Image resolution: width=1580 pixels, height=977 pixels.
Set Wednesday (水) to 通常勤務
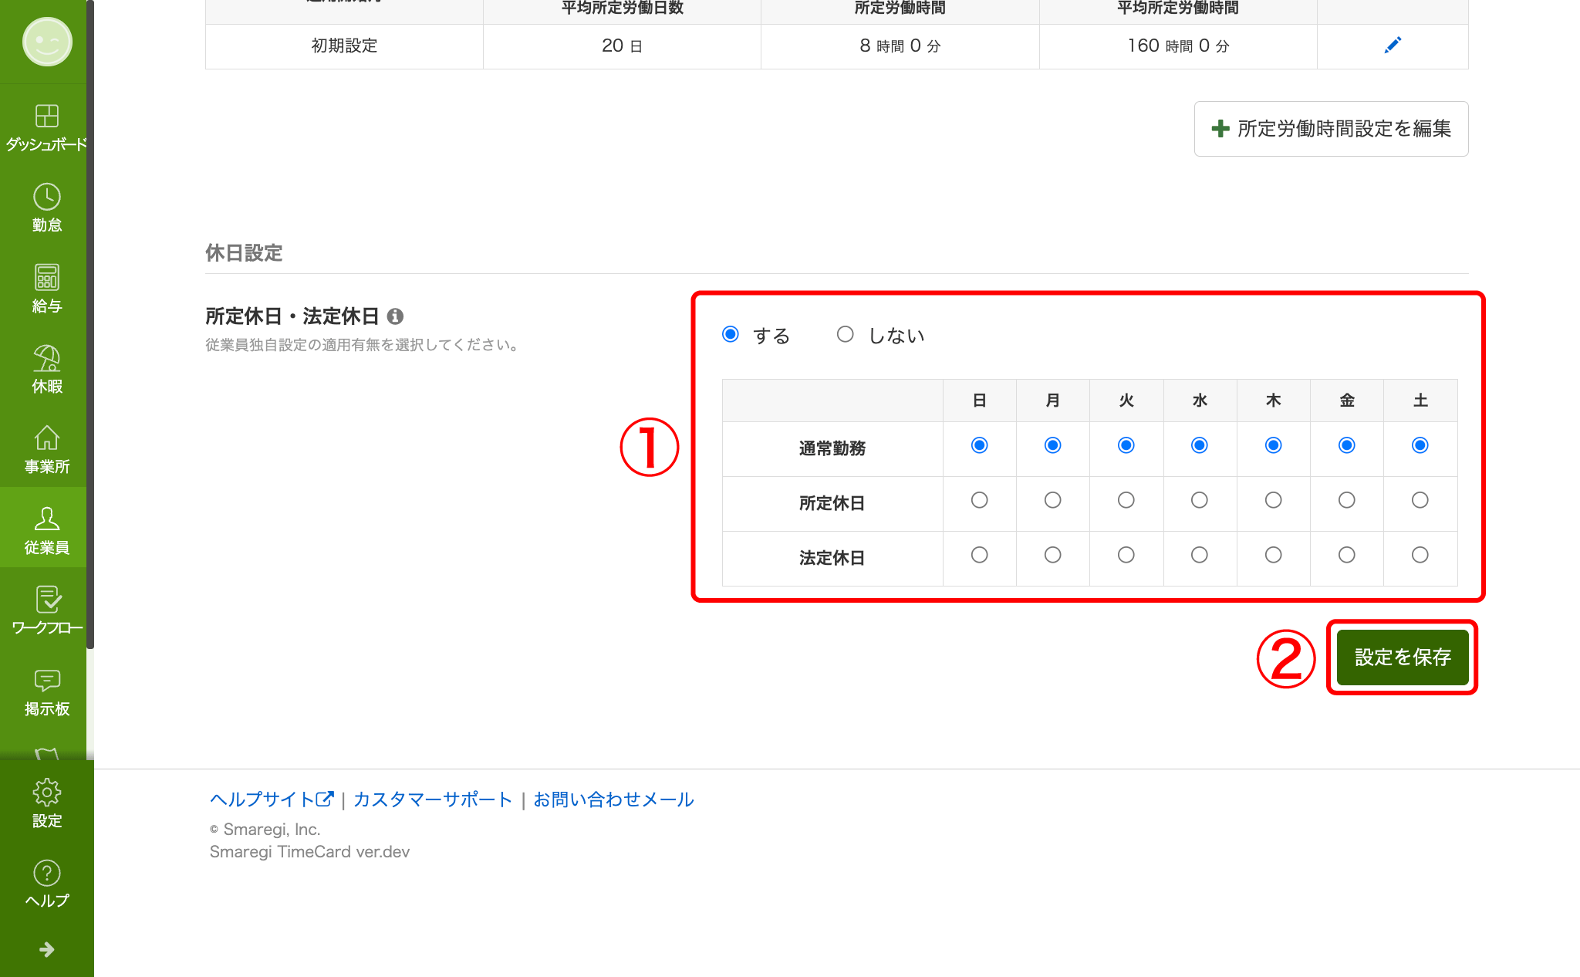click(x=1199, y=445)
